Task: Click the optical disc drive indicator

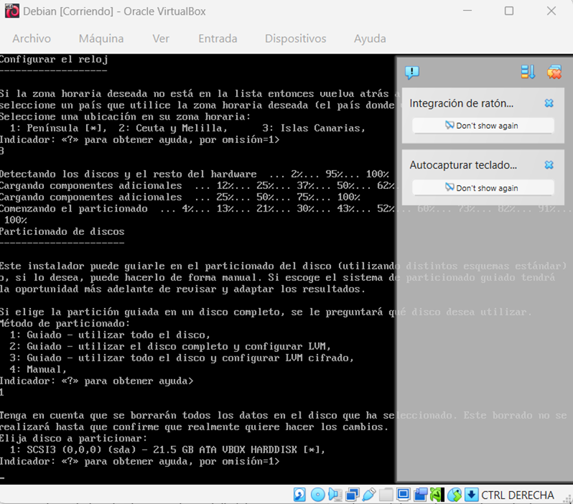Action: pos(318,495)
